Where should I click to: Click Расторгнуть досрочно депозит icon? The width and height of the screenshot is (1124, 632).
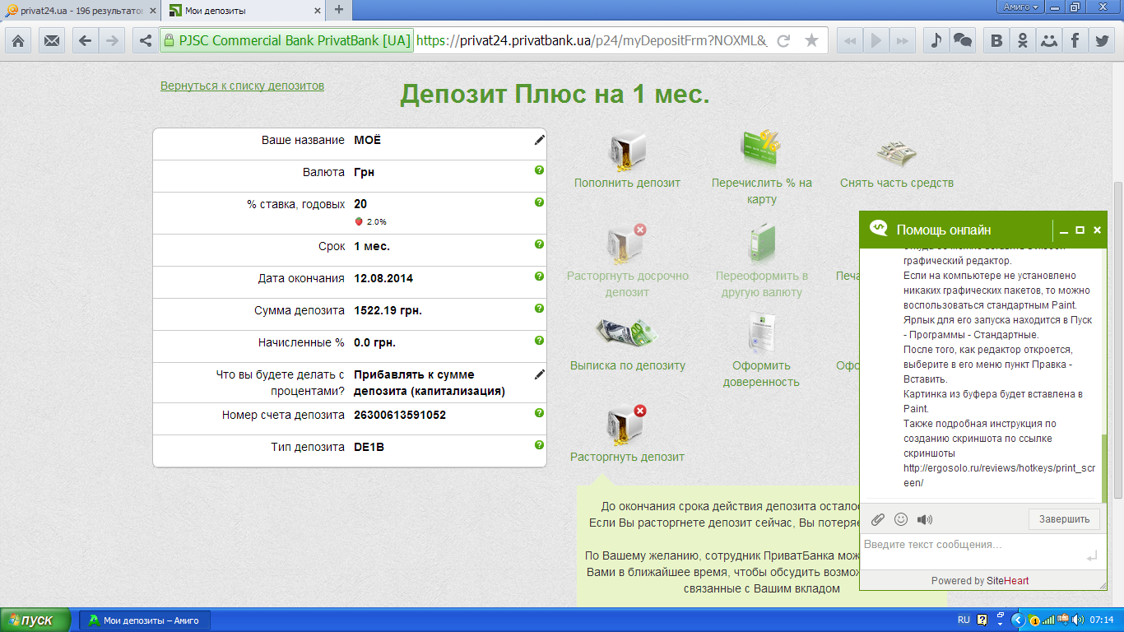(x=627, y=244)
